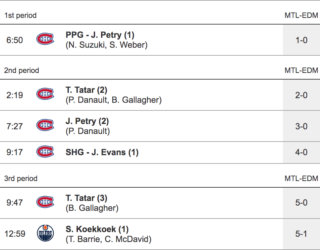
Task: Click N. Suzuki, S. Weber assists line
Action: tap(107, 45)
